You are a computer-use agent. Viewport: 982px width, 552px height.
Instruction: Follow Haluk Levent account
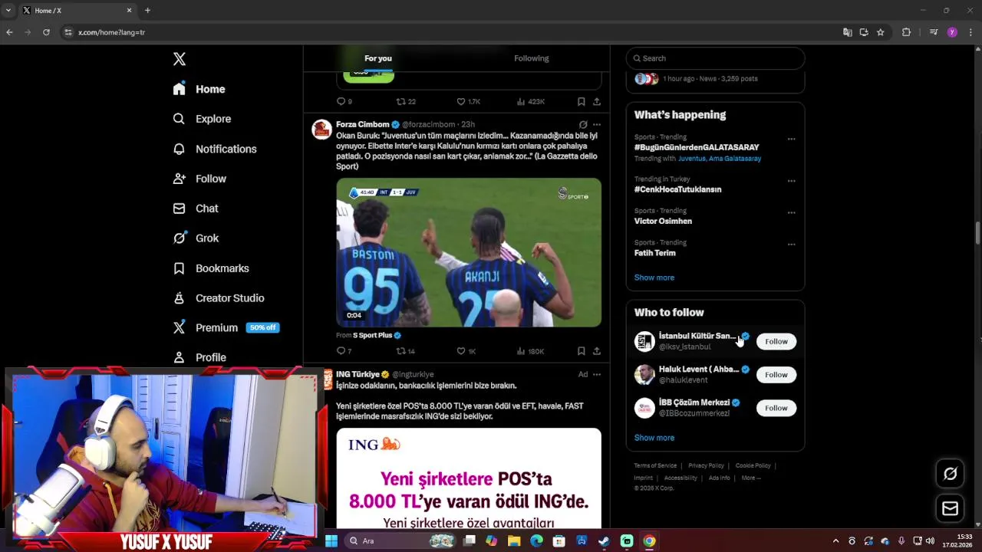pos(776,375)
